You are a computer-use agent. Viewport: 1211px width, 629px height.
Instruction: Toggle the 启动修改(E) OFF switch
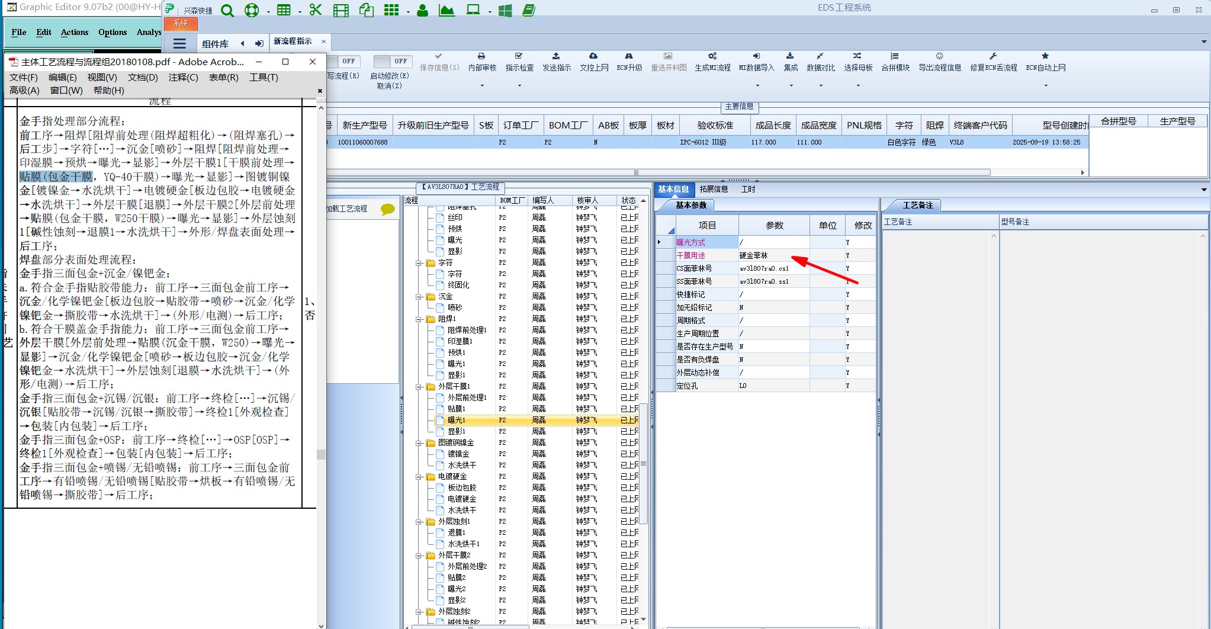pyautogui.click(x=393, y=61)
